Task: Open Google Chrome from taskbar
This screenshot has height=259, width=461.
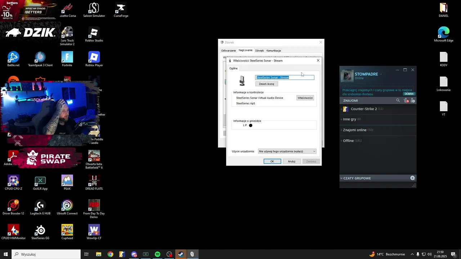Action: point(110,254)
